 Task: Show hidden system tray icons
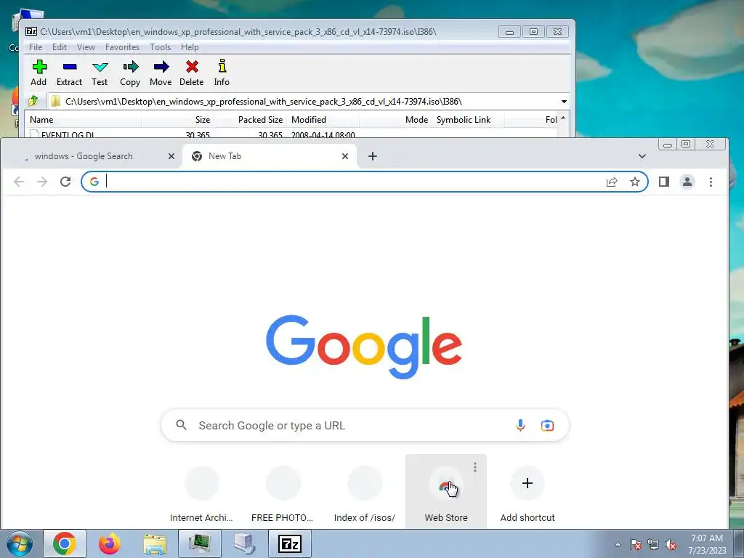[618, 544]
